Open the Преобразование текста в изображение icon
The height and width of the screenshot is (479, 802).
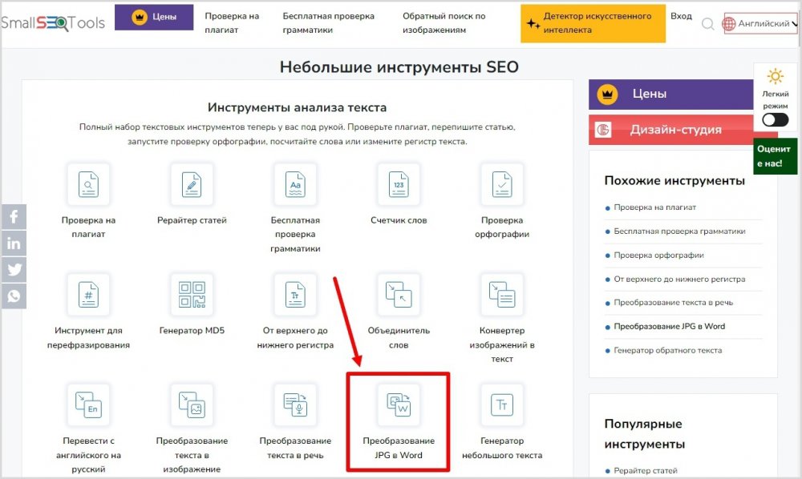pyautogui.click(x=192, y=405)
